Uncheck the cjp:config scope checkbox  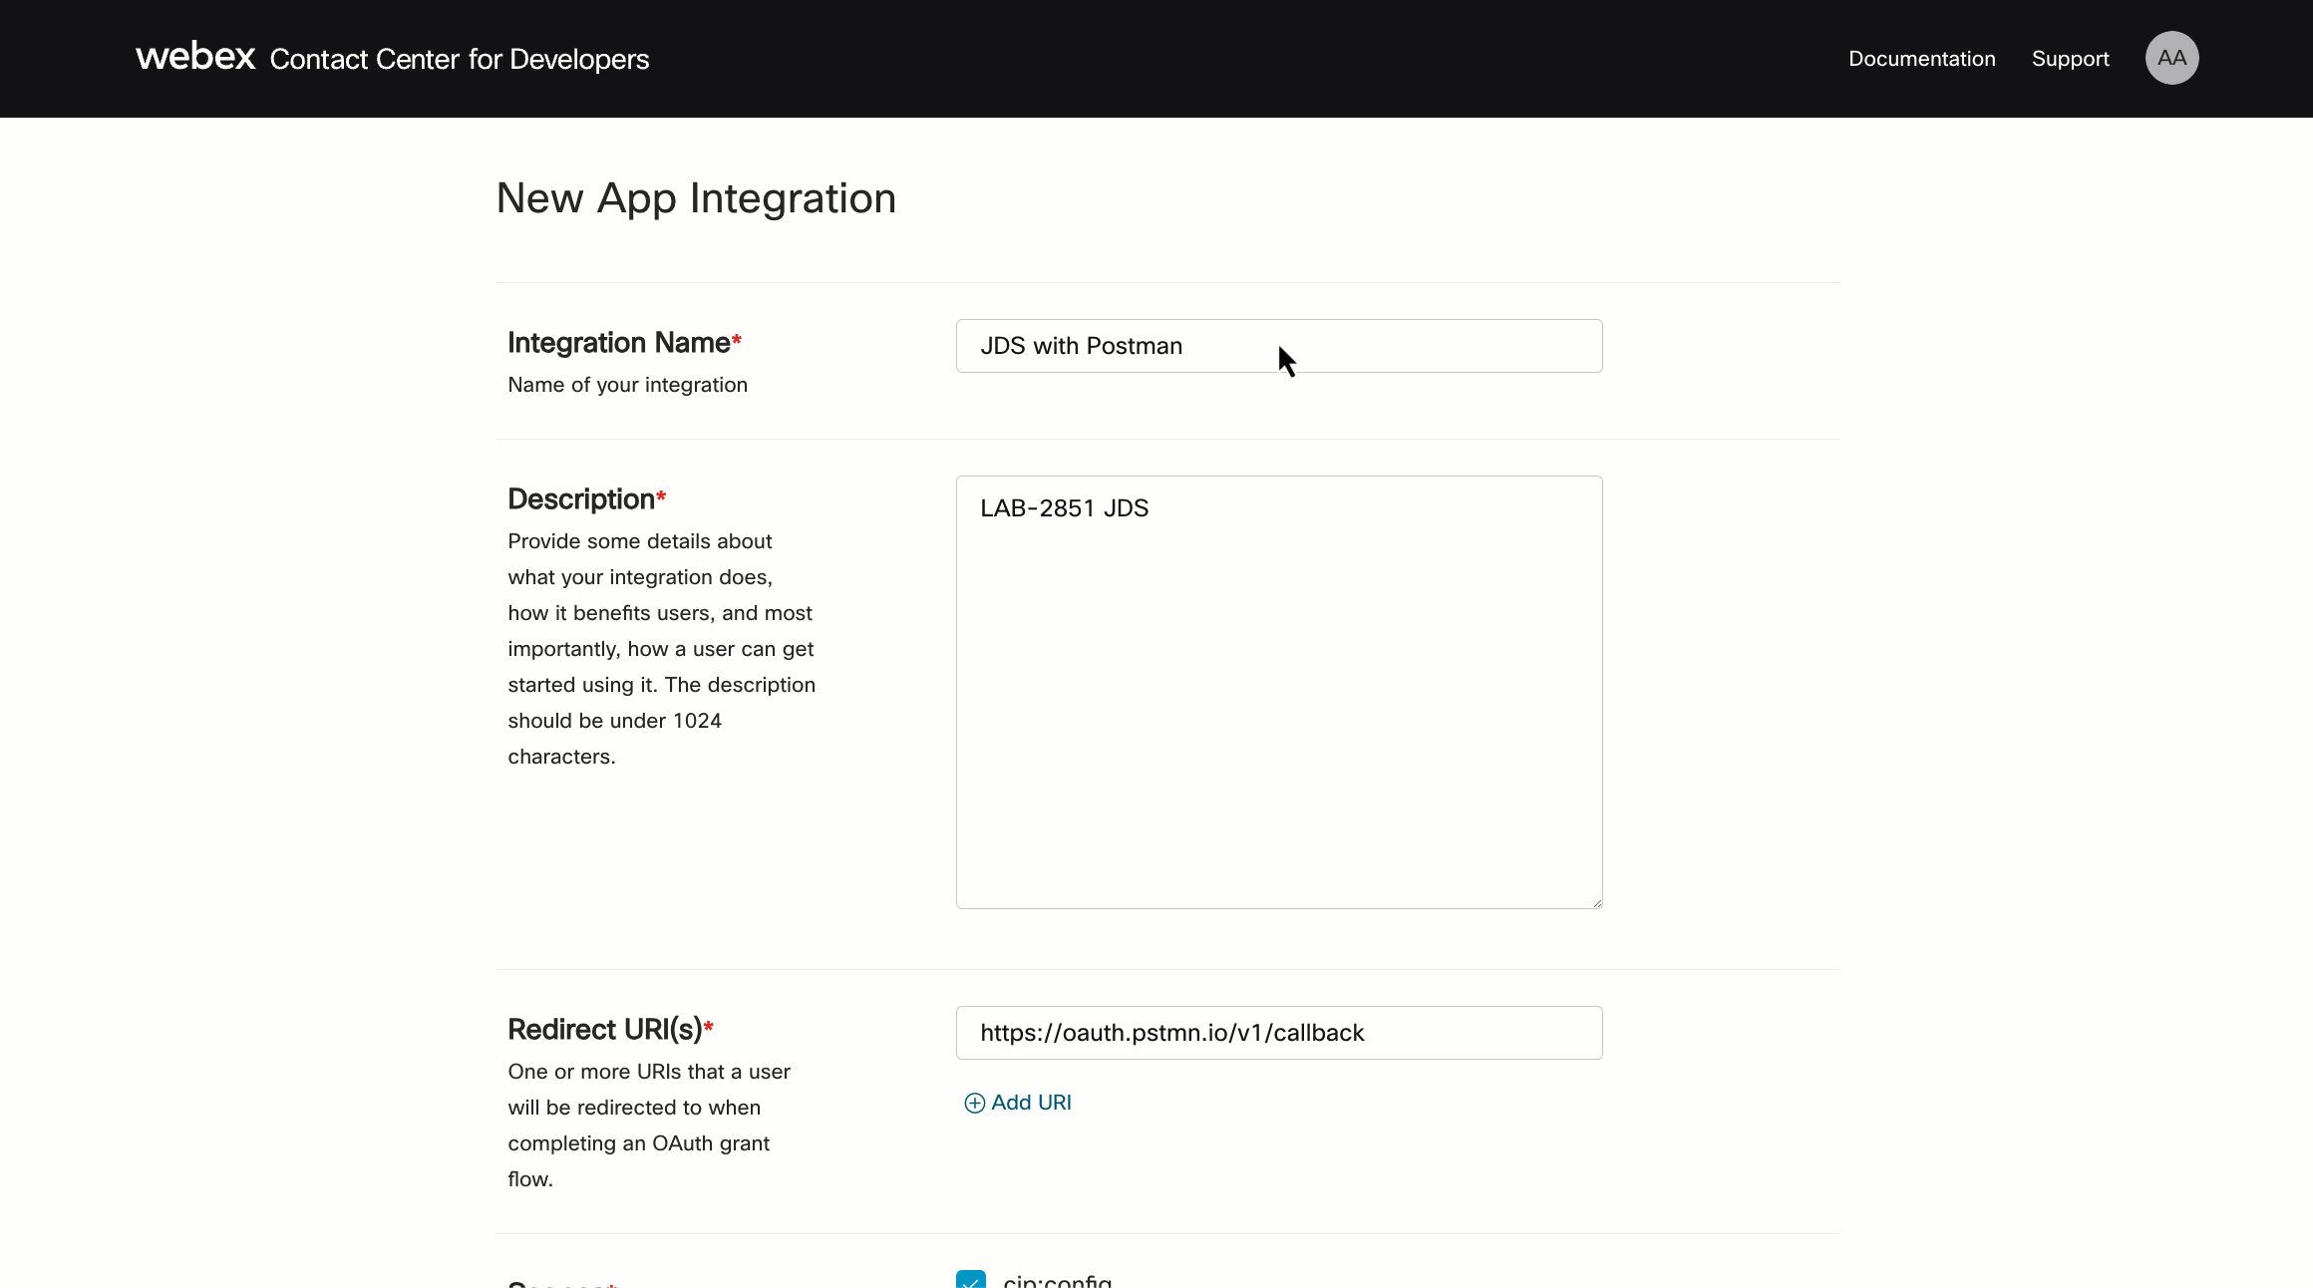(970, 1280)
